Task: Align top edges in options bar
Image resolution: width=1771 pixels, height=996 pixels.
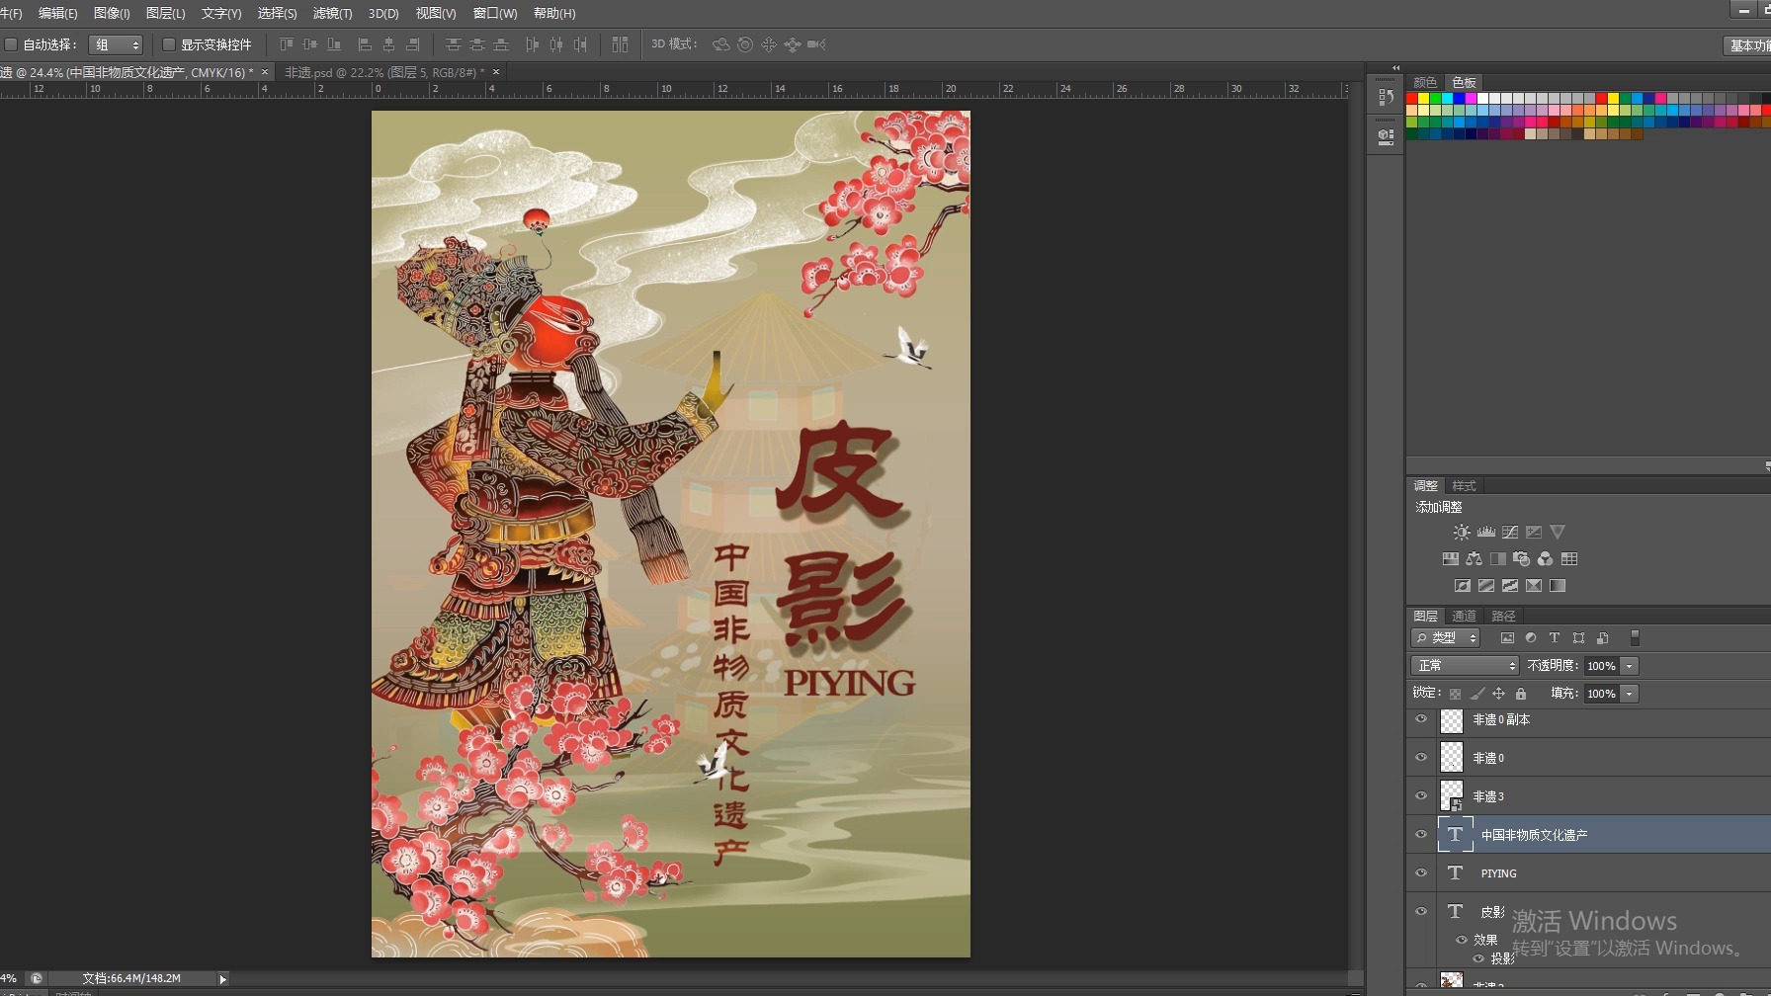Action: point(286,44)
